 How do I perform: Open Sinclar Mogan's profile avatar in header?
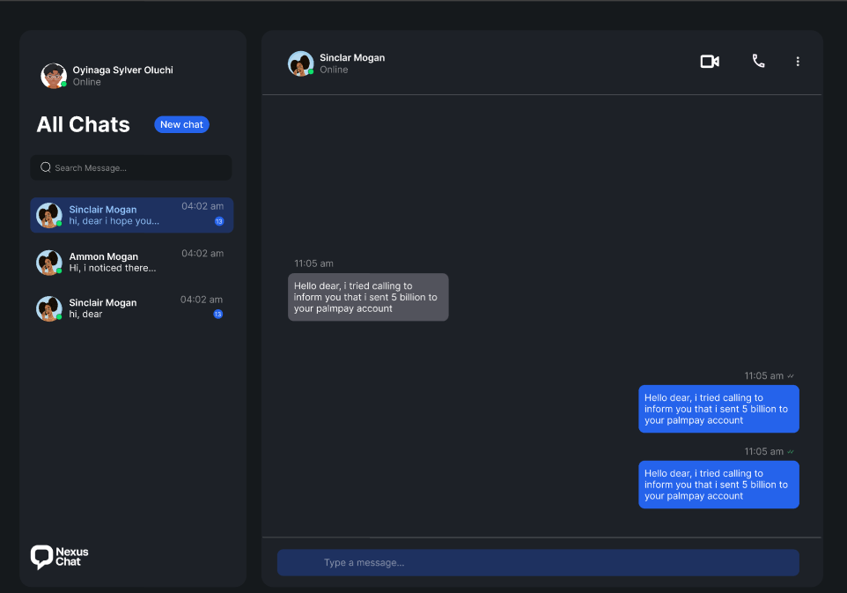pos(299,62)
